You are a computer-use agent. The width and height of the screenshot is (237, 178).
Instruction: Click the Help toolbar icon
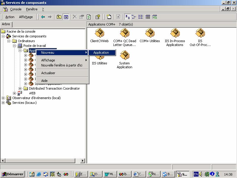pyautogui.click(x=97, y=17)
